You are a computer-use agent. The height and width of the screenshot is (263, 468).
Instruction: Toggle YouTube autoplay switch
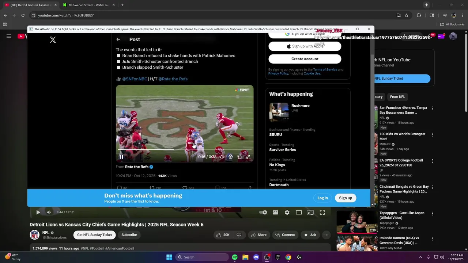tap(263, 212)
